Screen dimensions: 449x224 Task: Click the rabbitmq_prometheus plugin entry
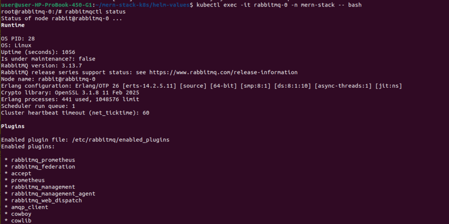43,160
